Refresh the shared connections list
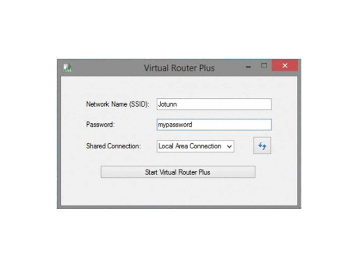The width and height of the screenshot is (358, 268). coord(262,146)
